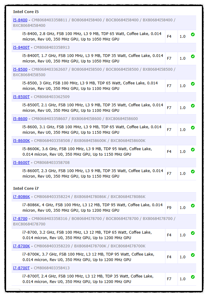Select BIOS version F7 for i7-8700T
The width and height of the screenshot is (208, 297).
[169, 279]
